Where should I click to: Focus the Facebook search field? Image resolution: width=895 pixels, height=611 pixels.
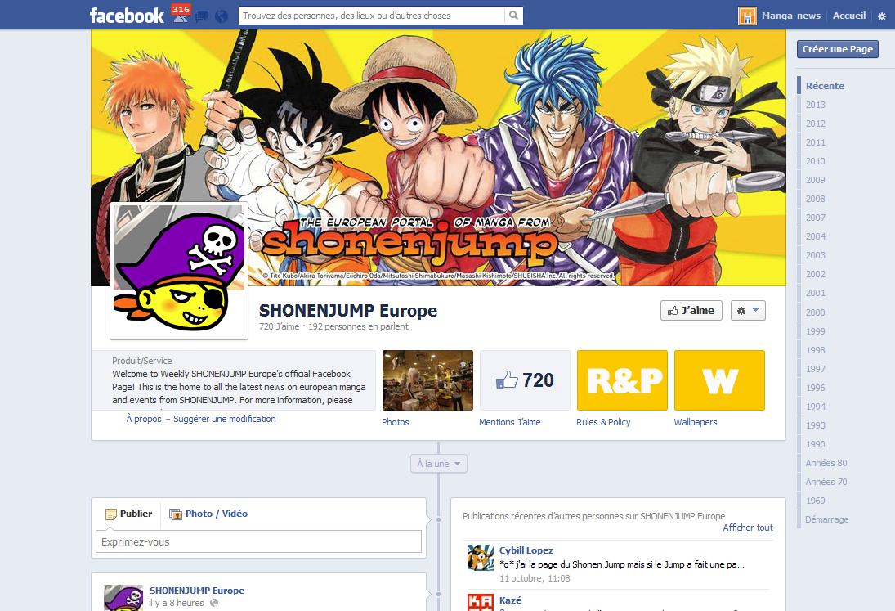point(372,16)
